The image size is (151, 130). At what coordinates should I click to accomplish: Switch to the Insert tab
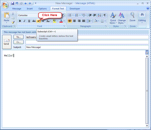[x=30, y=9]
